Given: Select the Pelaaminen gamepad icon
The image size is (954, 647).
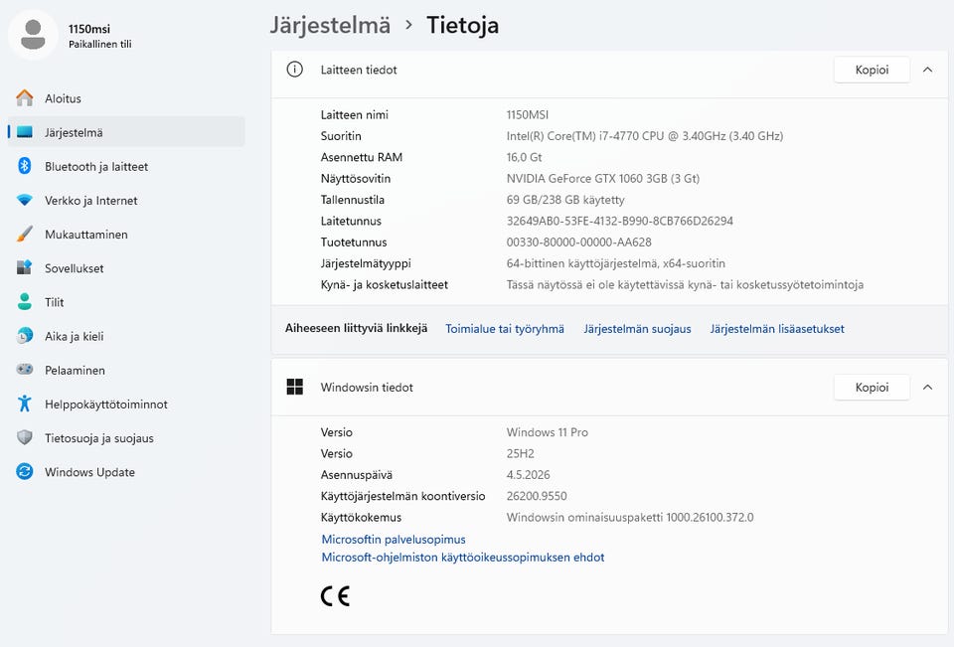Looking at the screenshot, I should [x=24, y=369].
